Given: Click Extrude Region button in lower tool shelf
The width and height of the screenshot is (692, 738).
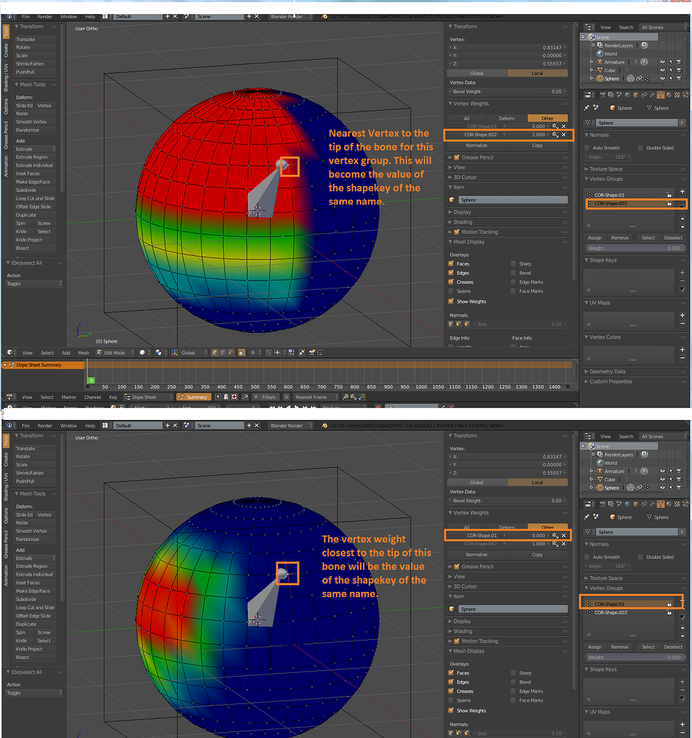Looking at the screenshot, I should click(x=35, y=566).
